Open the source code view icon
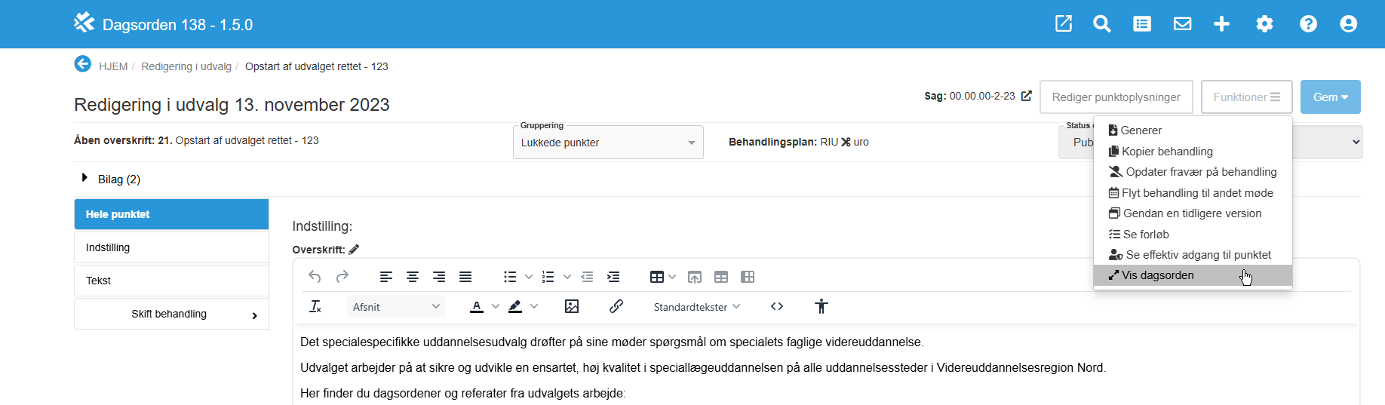The height and width of the screenshot is (405, 1385). click(x=777, y=306)
